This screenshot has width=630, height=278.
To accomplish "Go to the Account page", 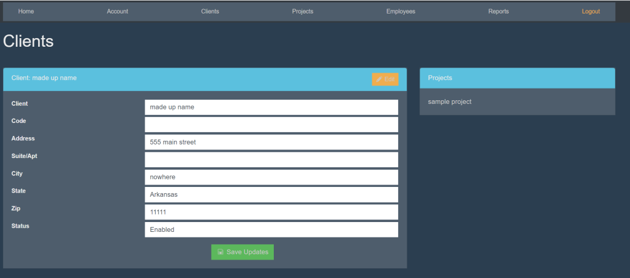I will (x=118, y=12).
